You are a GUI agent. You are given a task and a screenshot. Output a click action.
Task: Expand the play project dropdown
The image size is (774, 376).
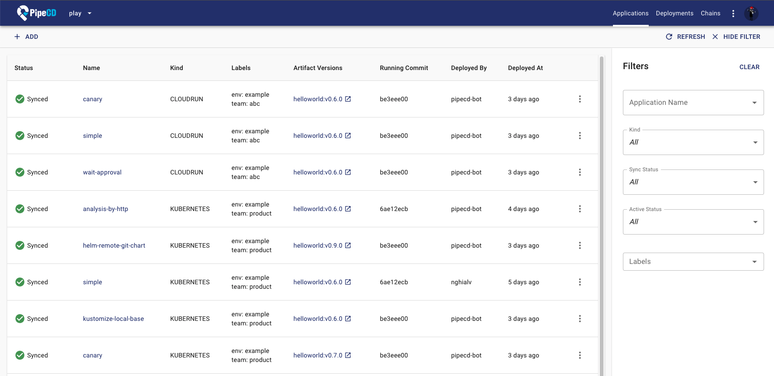81,14
